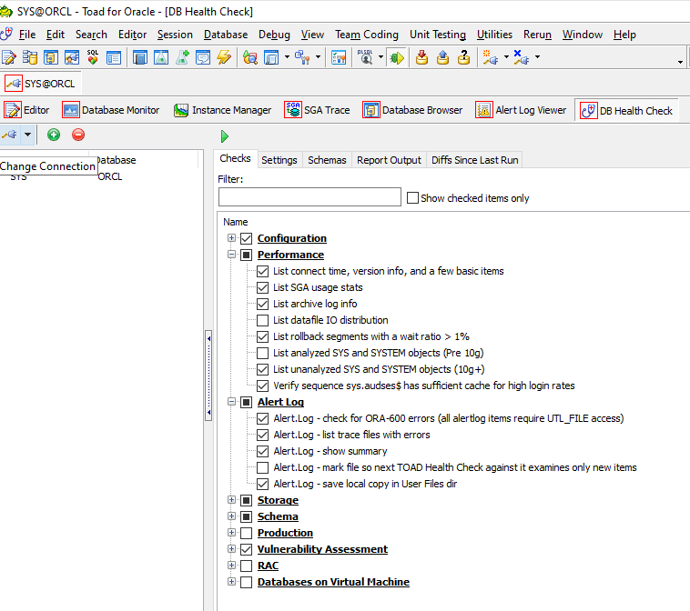
Task: Uncheck Alert.Log show summary
Action: click(x=263, y=451)
